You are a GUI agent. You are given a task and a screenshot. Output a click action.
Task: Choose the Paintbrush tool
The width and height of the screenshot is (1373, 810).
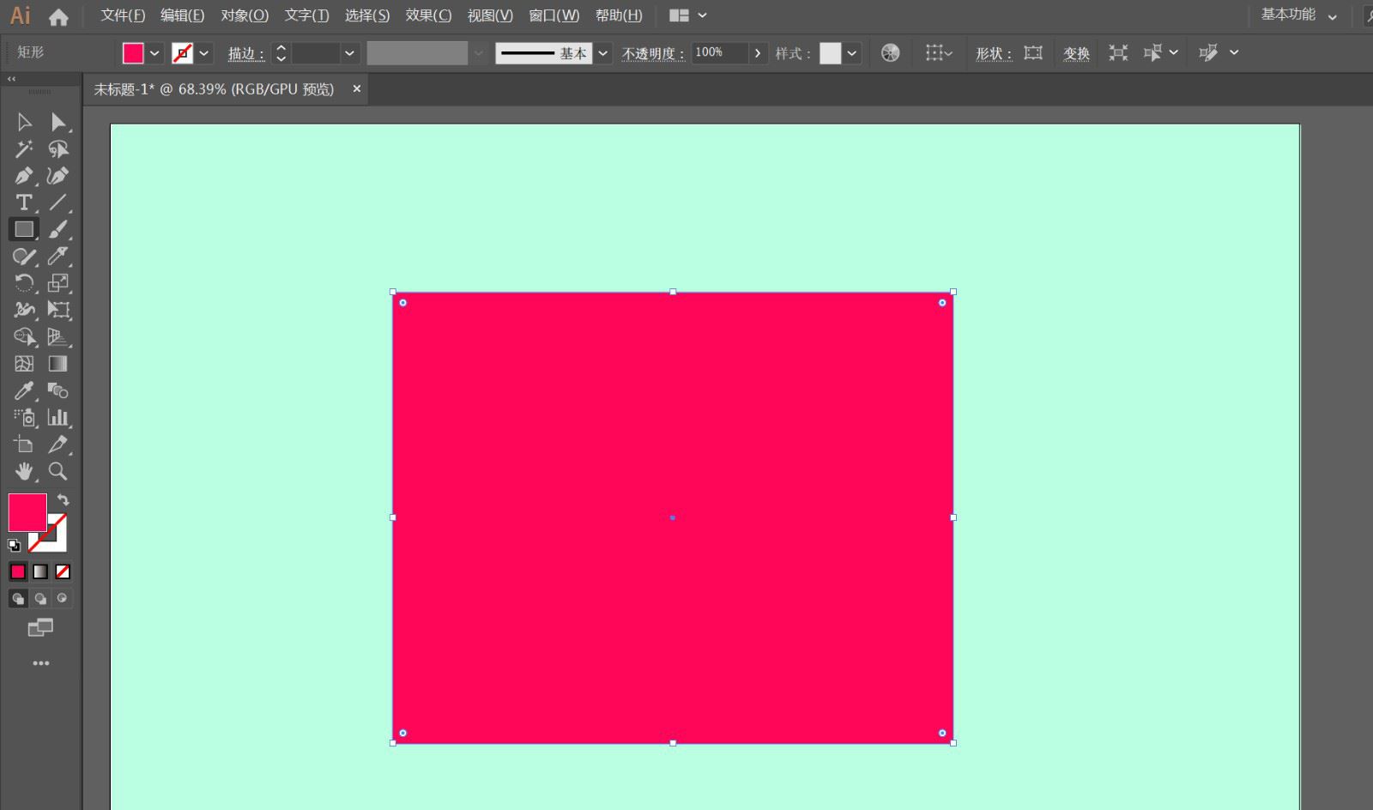coord(57,230)
